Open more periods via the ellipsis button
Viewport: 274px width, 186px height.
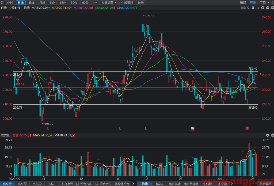pos(95,3)
